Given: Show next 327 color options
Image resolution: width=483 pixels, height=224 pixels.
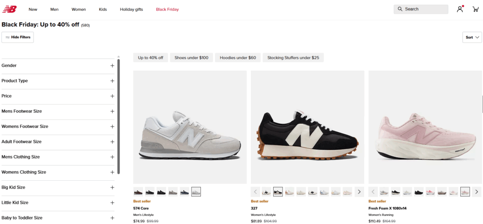Looking at the screenshot, I should (359, 192).
